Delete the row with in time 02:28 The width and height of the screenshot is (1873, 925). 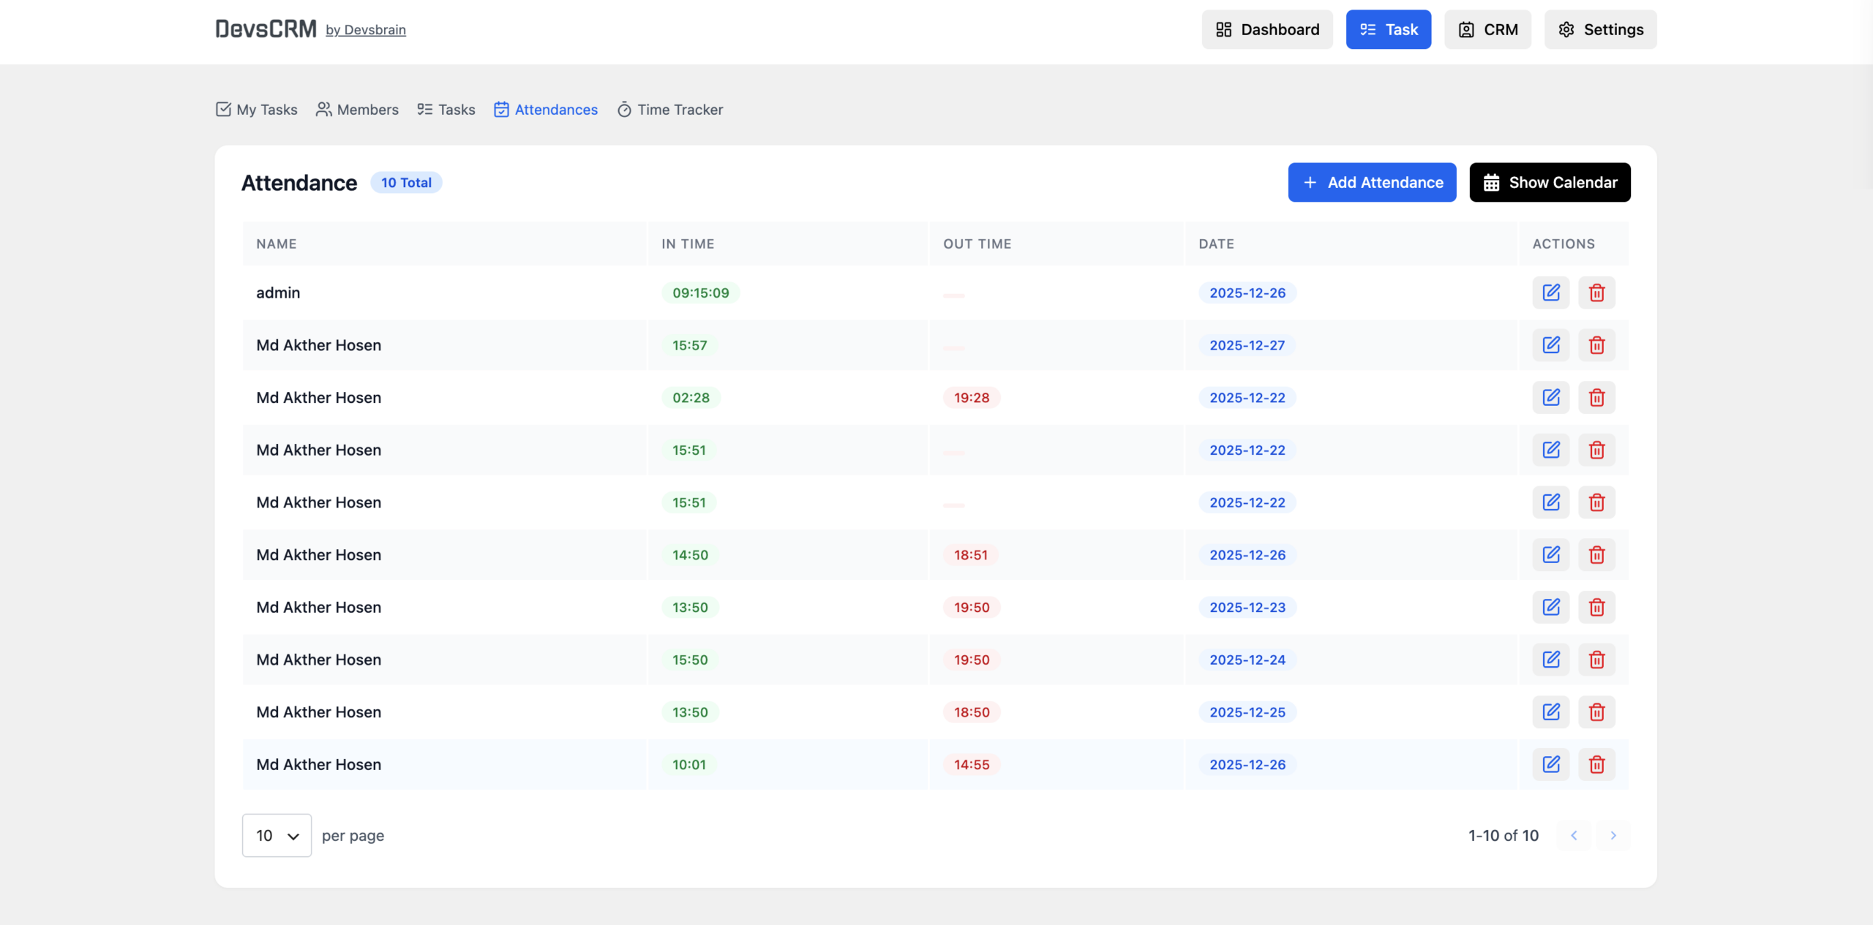(1596, 398)
